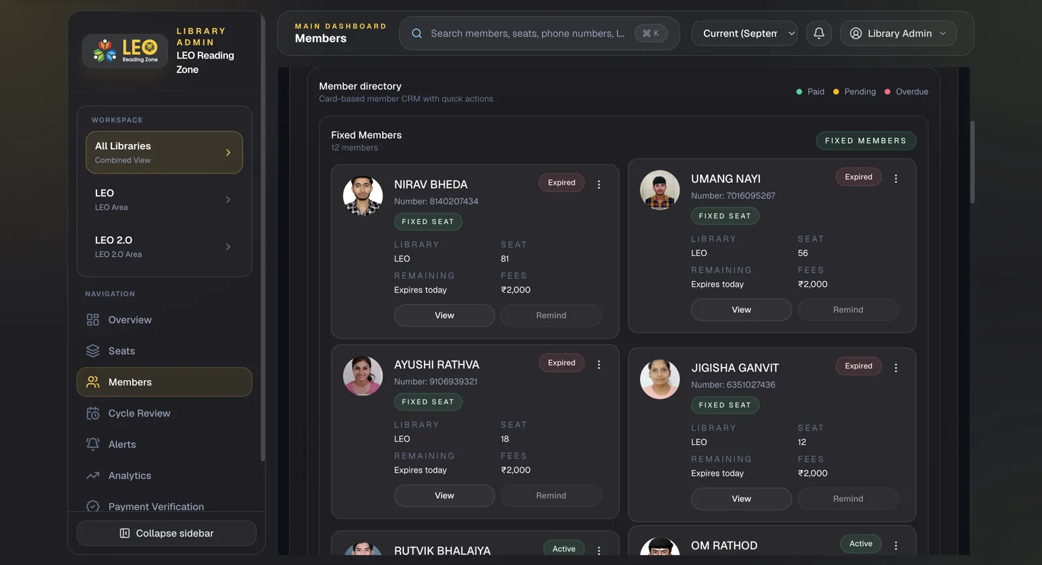Click the Payment Verification check icon
This screenshot has width=1042, height=565.
point(93,506)
